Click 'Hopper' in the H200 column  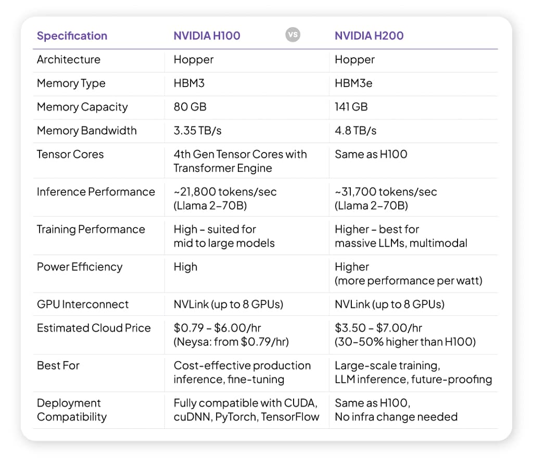[354, 60]
